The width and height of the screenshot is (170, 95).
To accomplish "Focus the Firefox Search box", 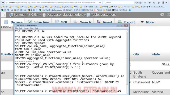I will 118,3.
